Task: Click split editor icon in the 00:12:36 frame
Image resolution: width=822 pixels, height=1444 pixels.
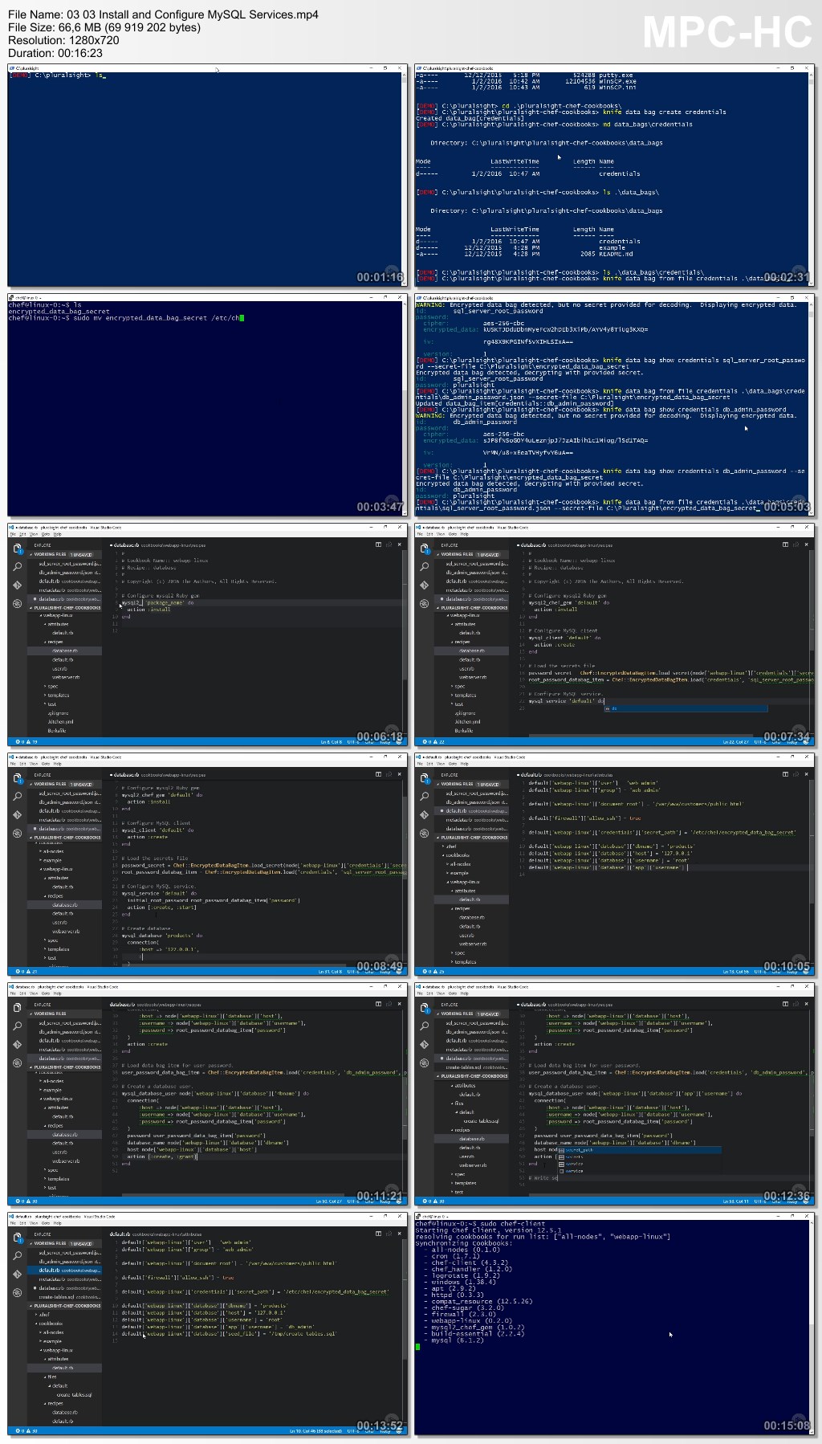Action: [x=786, y=1004]
